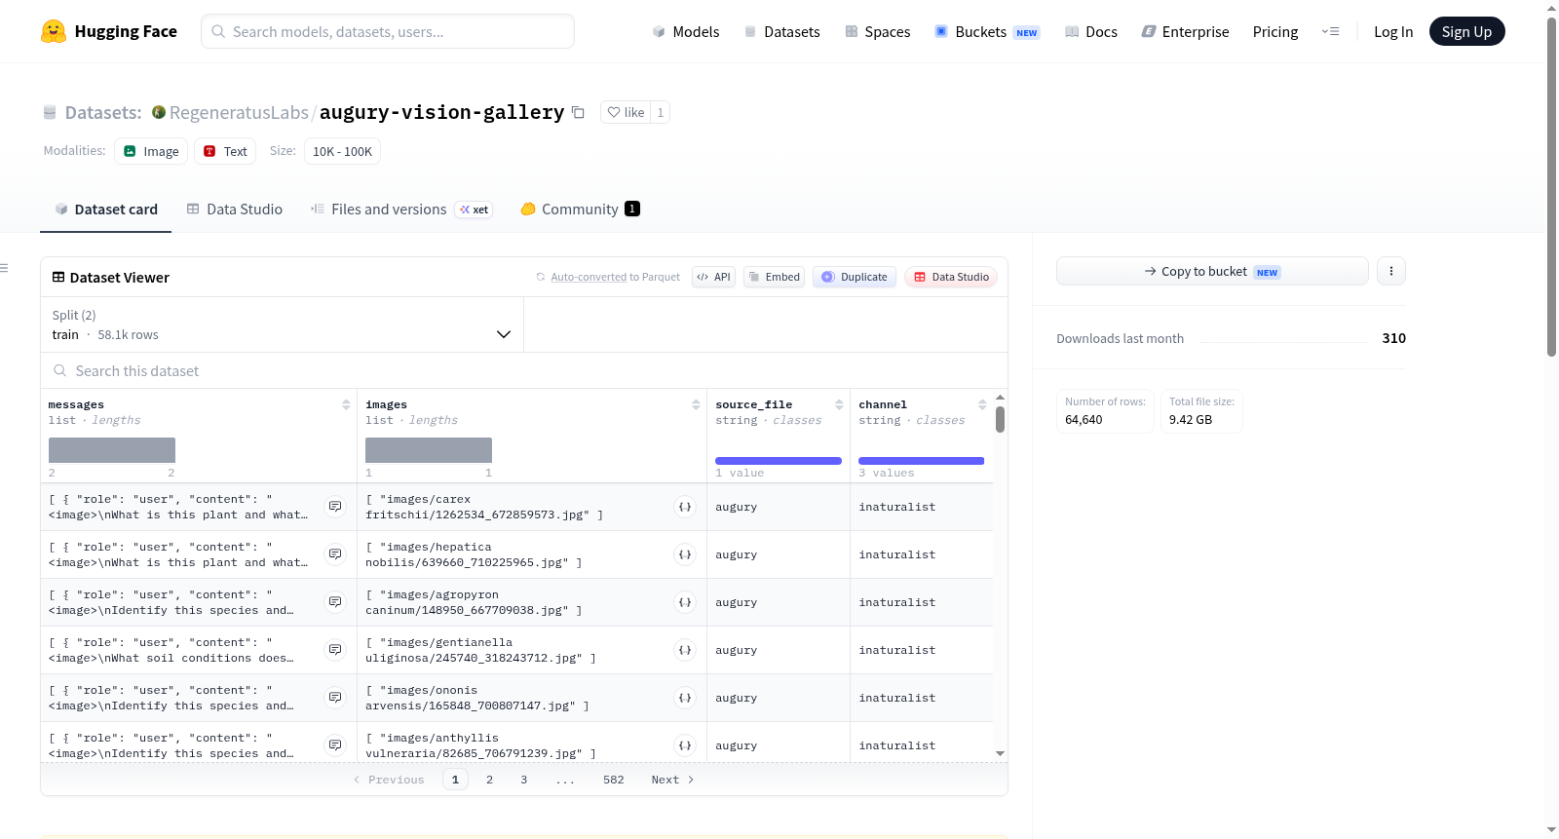The image size is (1559, 839).
Task: Open the RegeneratusLabs organization link
Action: (x=239, y=112)
